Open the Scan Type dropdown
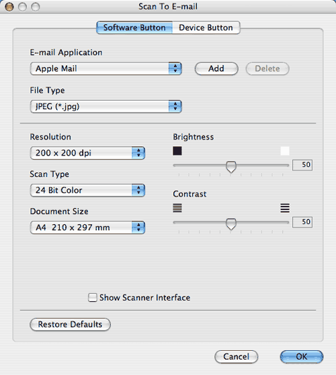 point(87,190)
